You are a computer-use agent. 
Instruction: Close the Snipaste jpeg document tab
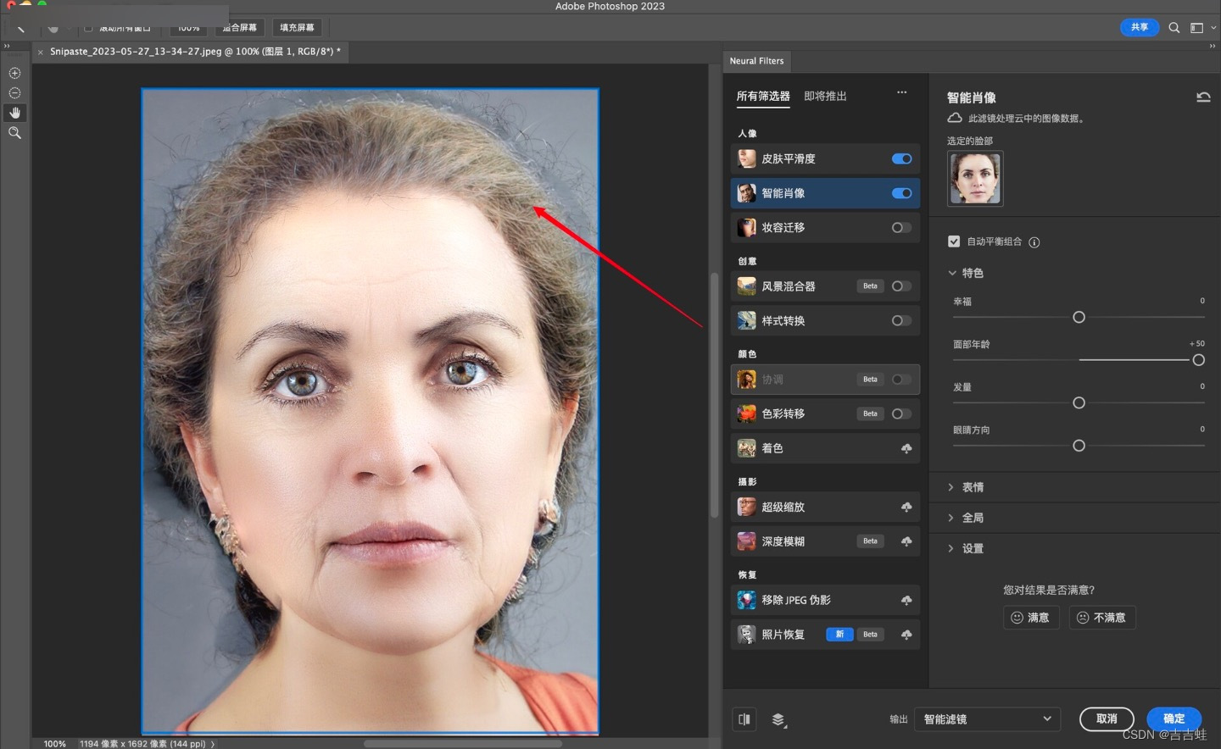pos(40,52)
